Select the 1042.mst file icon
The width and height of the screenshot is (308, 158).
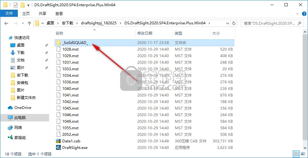pyautogui.click(x=58, y=102)
